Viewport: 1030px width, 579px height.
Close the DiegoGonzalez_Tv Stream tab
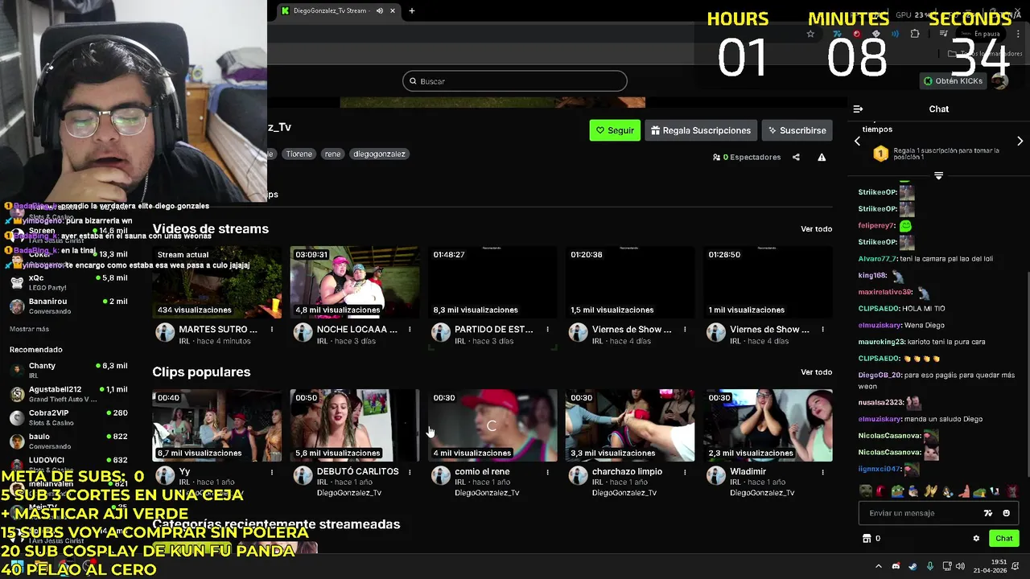(x=393, y=10)
